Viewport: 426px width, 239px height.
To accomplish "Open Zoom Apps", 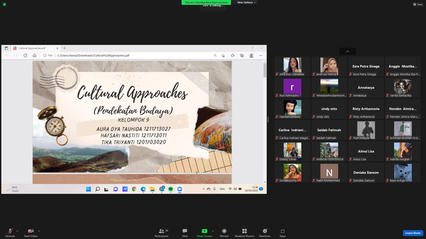I will click(282, 232).
